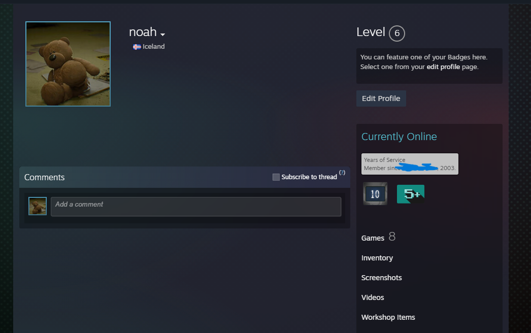The width and height of the screenshot is (531, 333).
Task: View Workshop Items
Action: point(388,317)
